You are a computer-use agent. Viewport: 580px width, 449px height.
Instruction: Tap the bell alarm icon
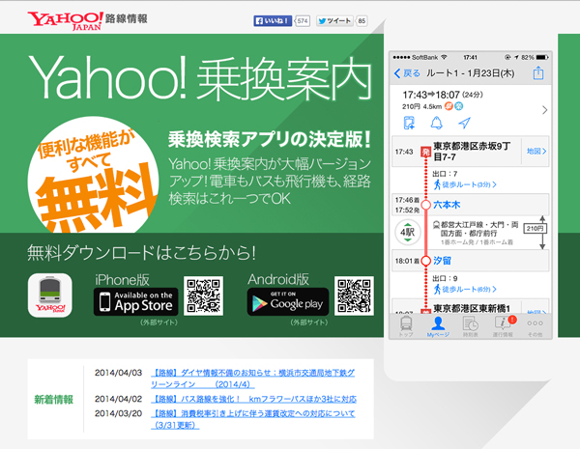(x=436, y=123)
